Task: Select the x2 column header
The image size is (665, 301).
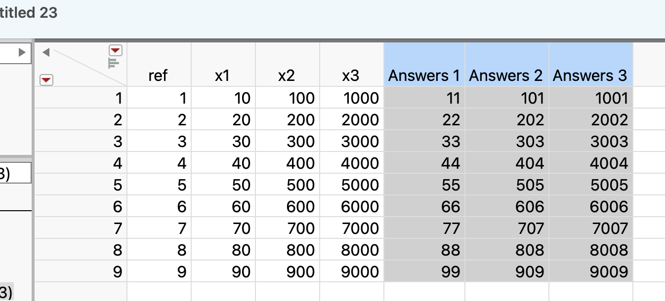Action: click(287, 75)
